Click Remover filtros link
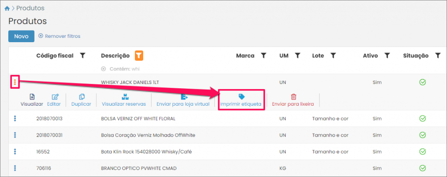Viewport: 447px width, 177px height. [59, 36]
